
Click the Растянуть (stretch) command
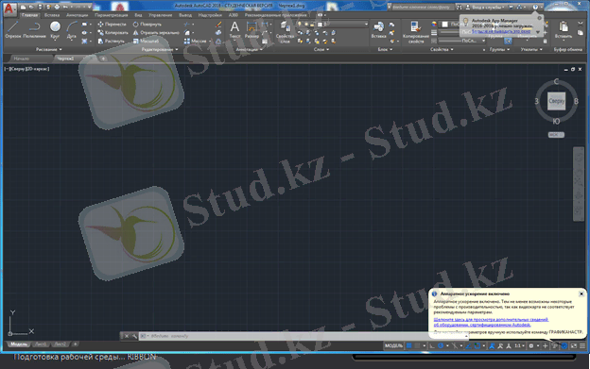pyautogui.click(x=112, y=42)
